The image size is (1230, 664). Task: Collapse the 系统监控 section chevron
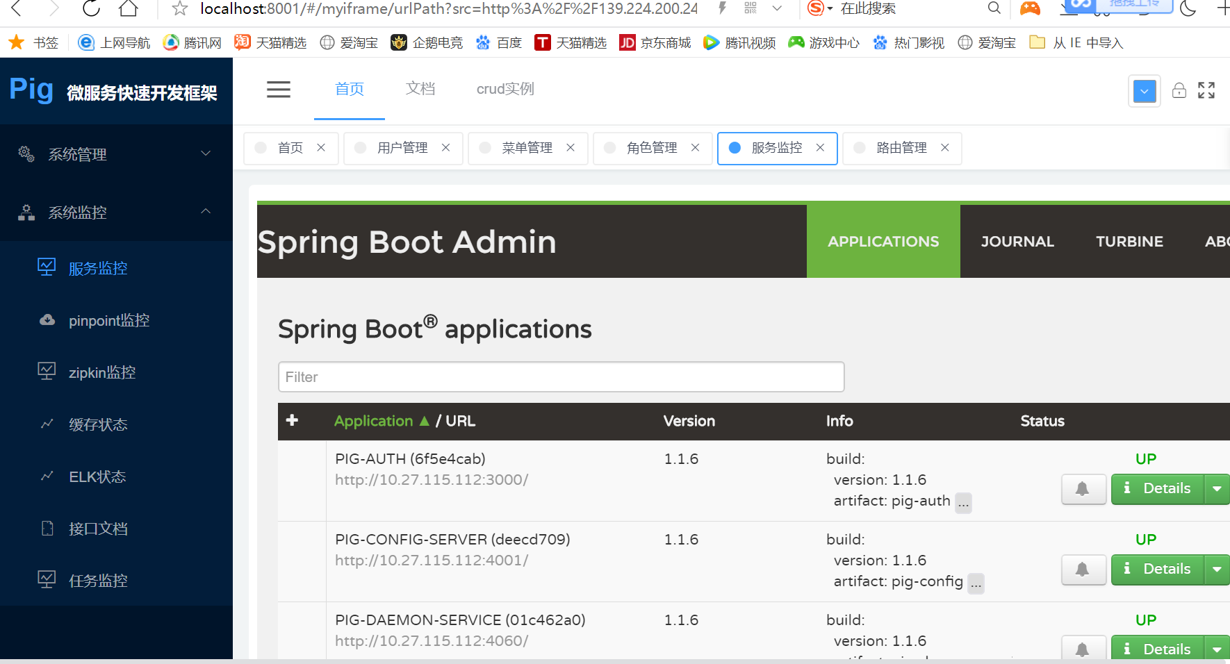[x=205, y=212]
